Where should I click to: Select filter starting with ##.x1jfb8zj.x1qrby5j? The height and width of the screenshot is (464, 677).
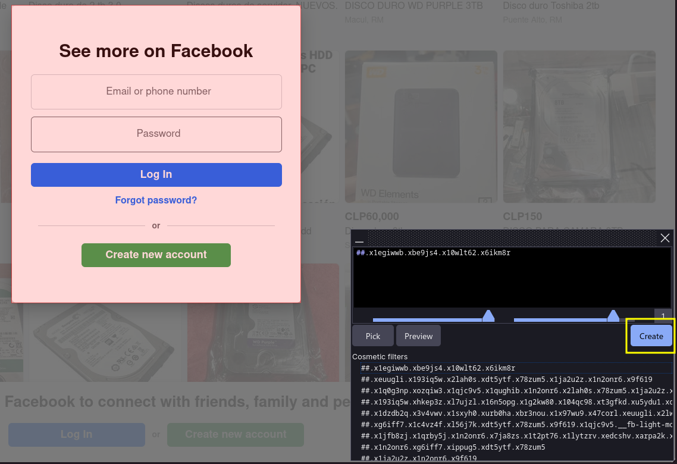coord(516,436)
